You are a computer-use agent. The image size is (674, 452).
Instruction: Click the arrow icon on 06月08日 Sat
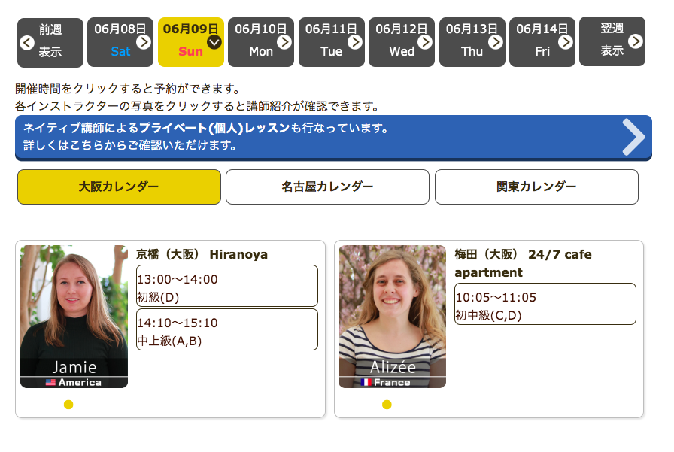(143, 42)
